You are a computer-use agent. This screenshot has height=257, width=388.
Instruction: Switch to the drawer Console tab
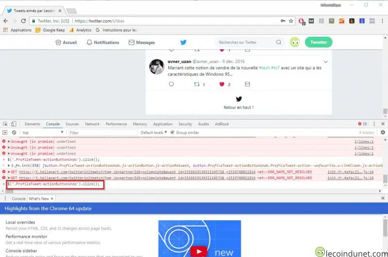point(18,198)
